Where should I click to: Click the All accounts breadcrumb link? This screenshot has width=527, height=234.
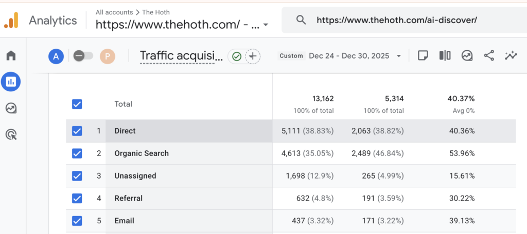(114, 12)
